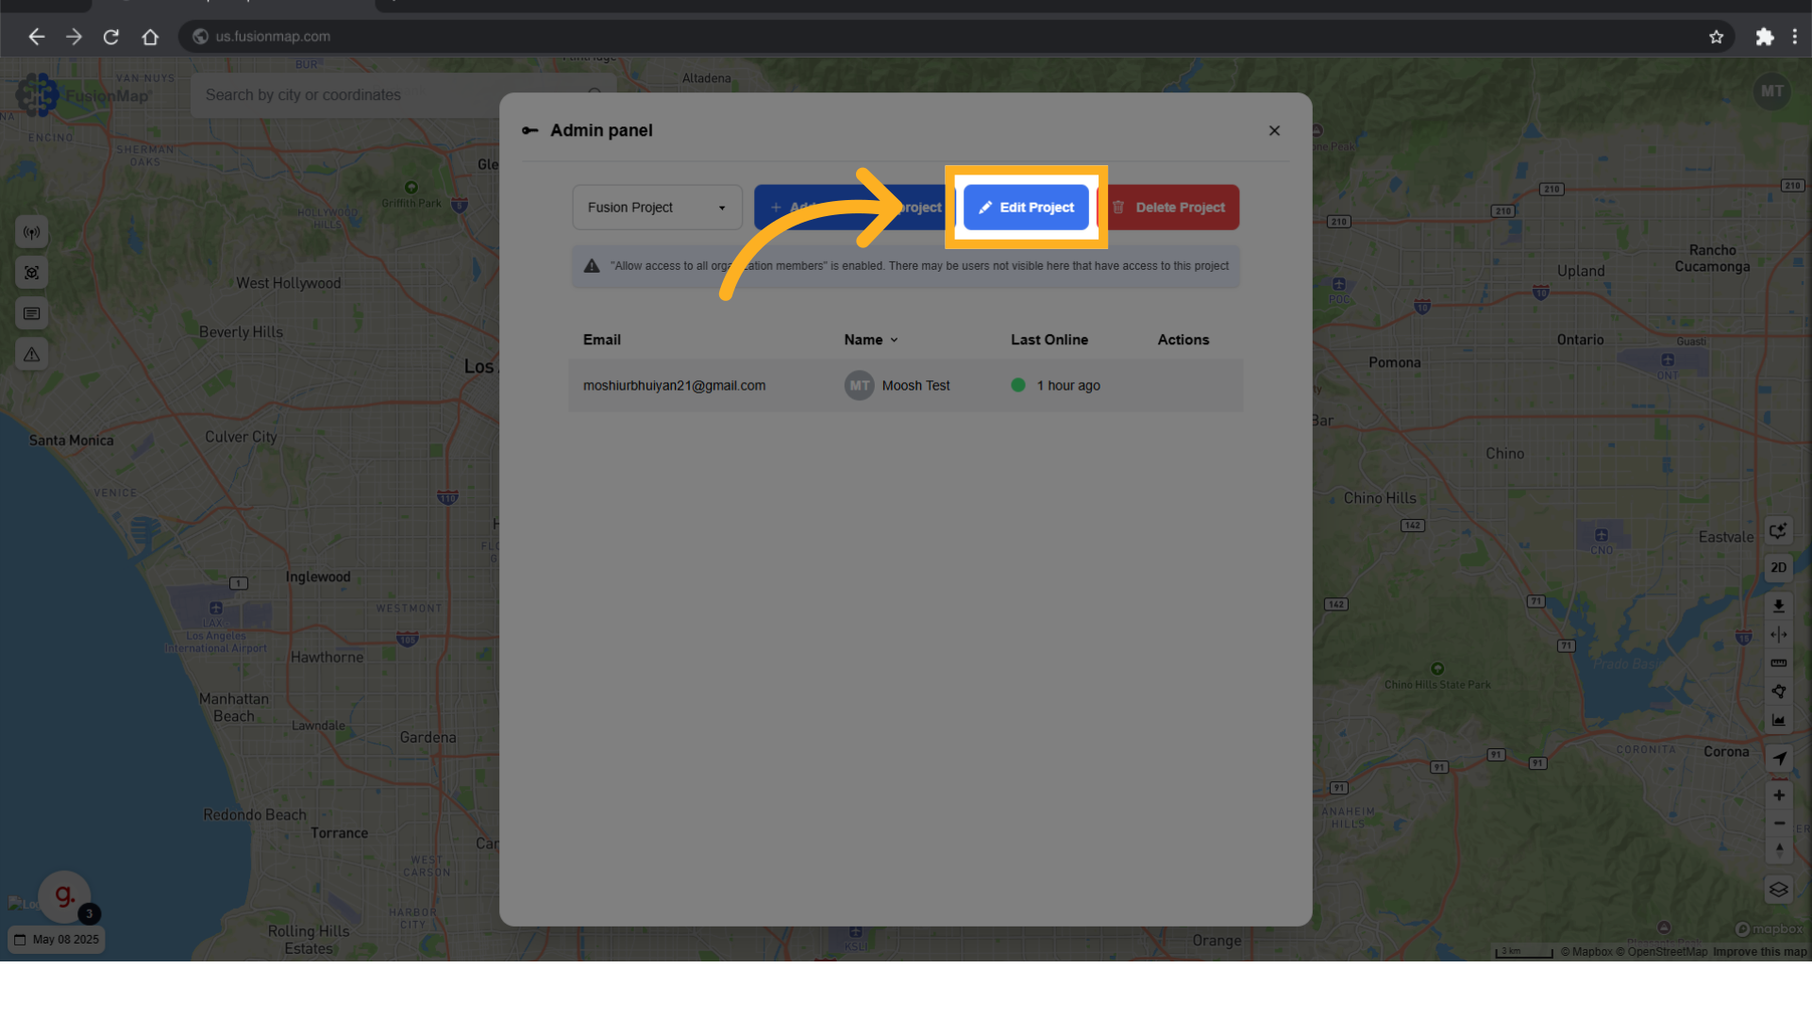This screenshot has height=1019, width=1812.
Task: Toggle the 2D map view
Action: (x=1778, y=568)
